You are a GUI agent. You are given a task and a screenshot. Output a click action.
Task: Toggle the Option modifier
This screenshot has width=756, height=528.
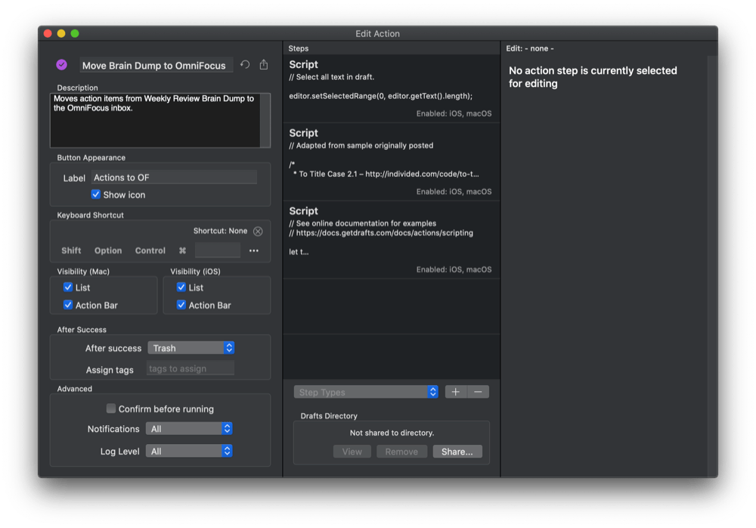108,250
